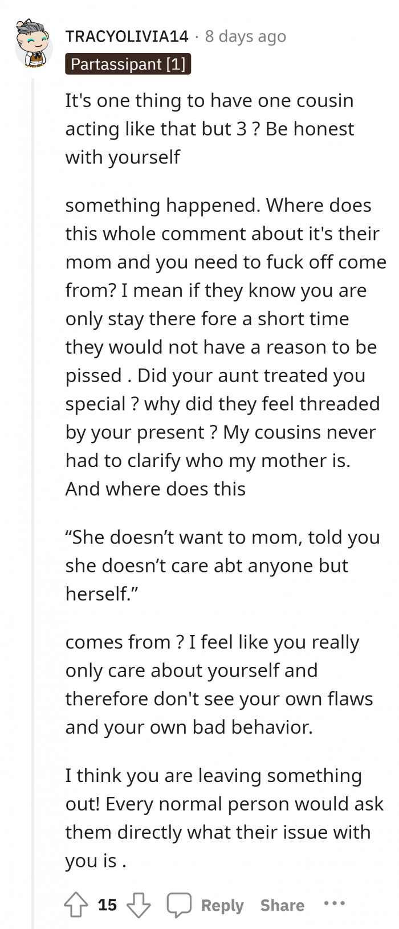The image size is (399, 929).
Task: Click the "Partassipant [1]" flair badge
Action: (x=128, y=64)
